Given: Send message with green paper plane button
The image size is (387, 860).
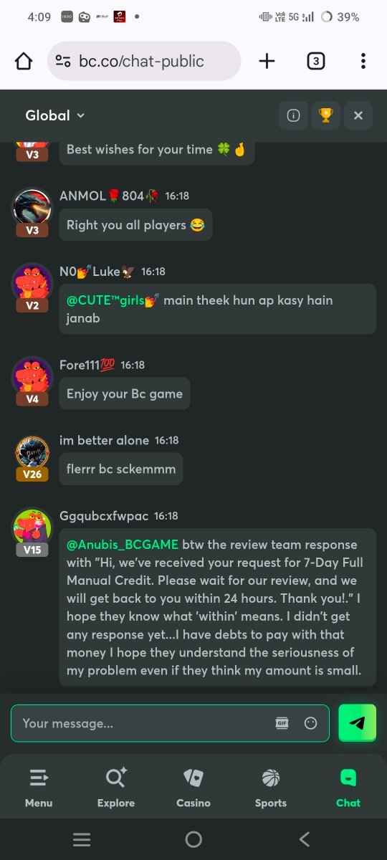Looking at the screenshot, I should coord(357,722).
